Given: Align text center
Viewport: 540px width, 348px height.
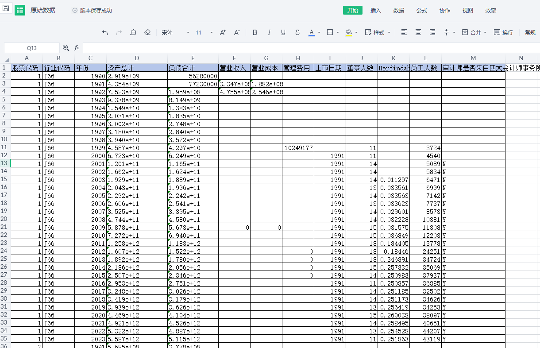Looking at the screenshot, I should (418, 32).
